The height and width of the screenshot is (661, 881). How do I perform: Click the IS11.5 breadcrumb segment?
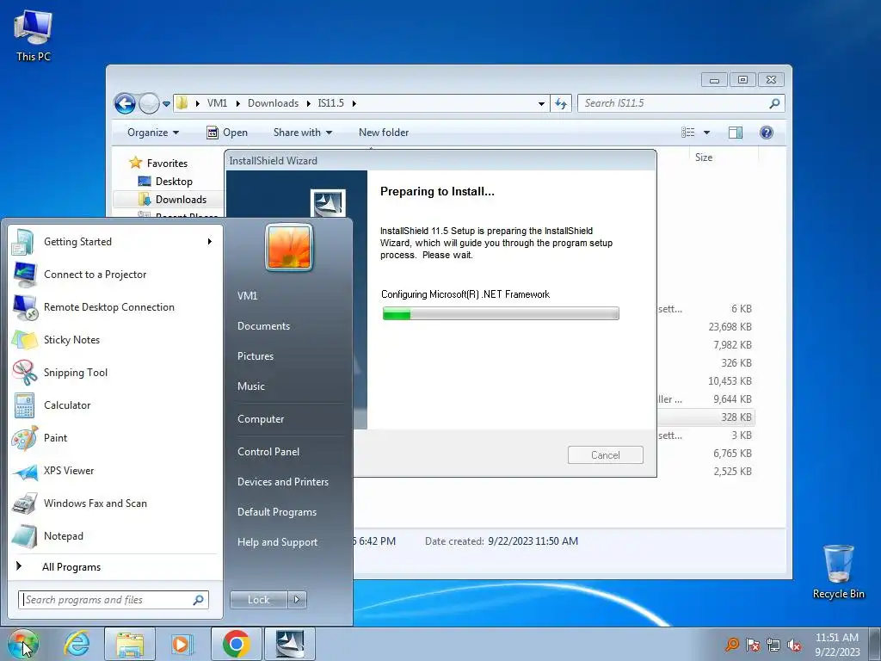(330, 103)
